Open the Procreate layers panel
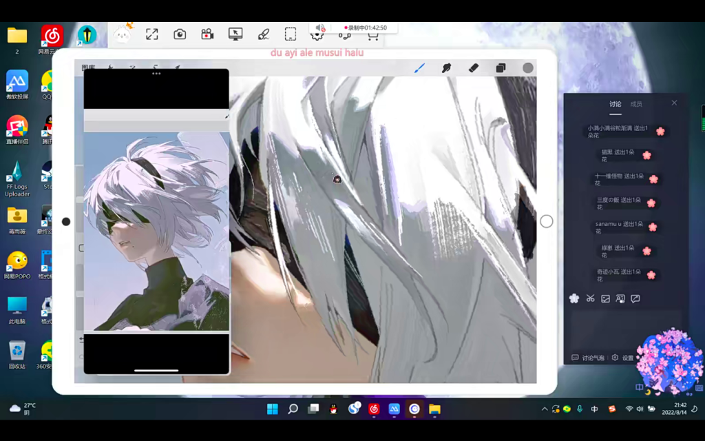Image resolution: width=705 pixels, height=441 pixels. [501, 68]
